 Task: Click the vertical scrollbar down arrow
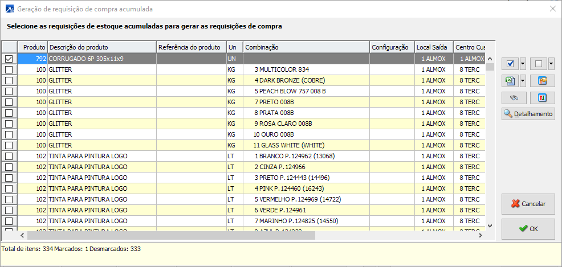coord(490,225)
